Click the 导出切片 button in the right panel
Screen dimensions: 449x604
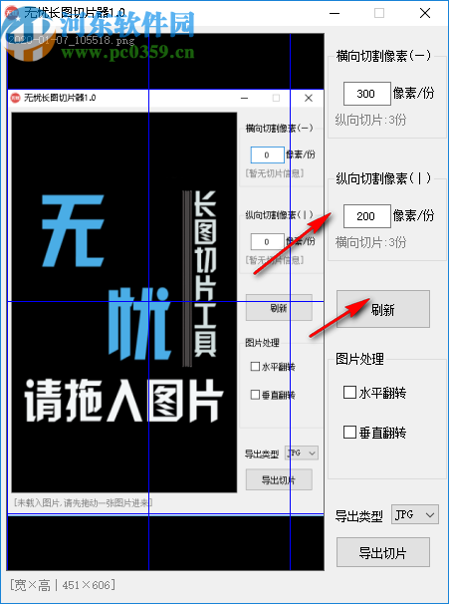pos(383,553)
